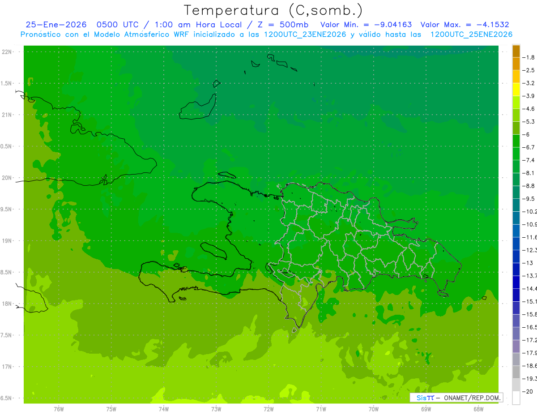The width and height of the screenshot is (537, 415).
Task: Click the "17N" latitude label
Action: (x=7, y=367)
